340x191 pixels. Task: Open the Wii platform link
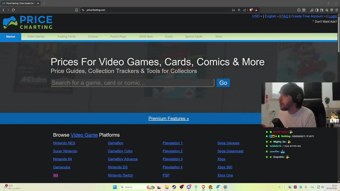(56, 175)
